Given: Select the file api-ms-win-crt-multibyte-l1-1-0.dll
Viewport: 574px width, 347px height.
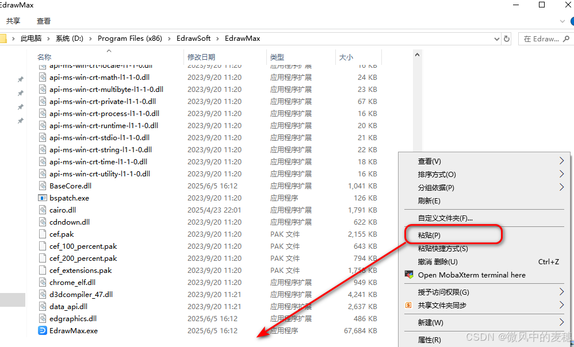Looking at the screenshot, I should click(x=106, y=89).
